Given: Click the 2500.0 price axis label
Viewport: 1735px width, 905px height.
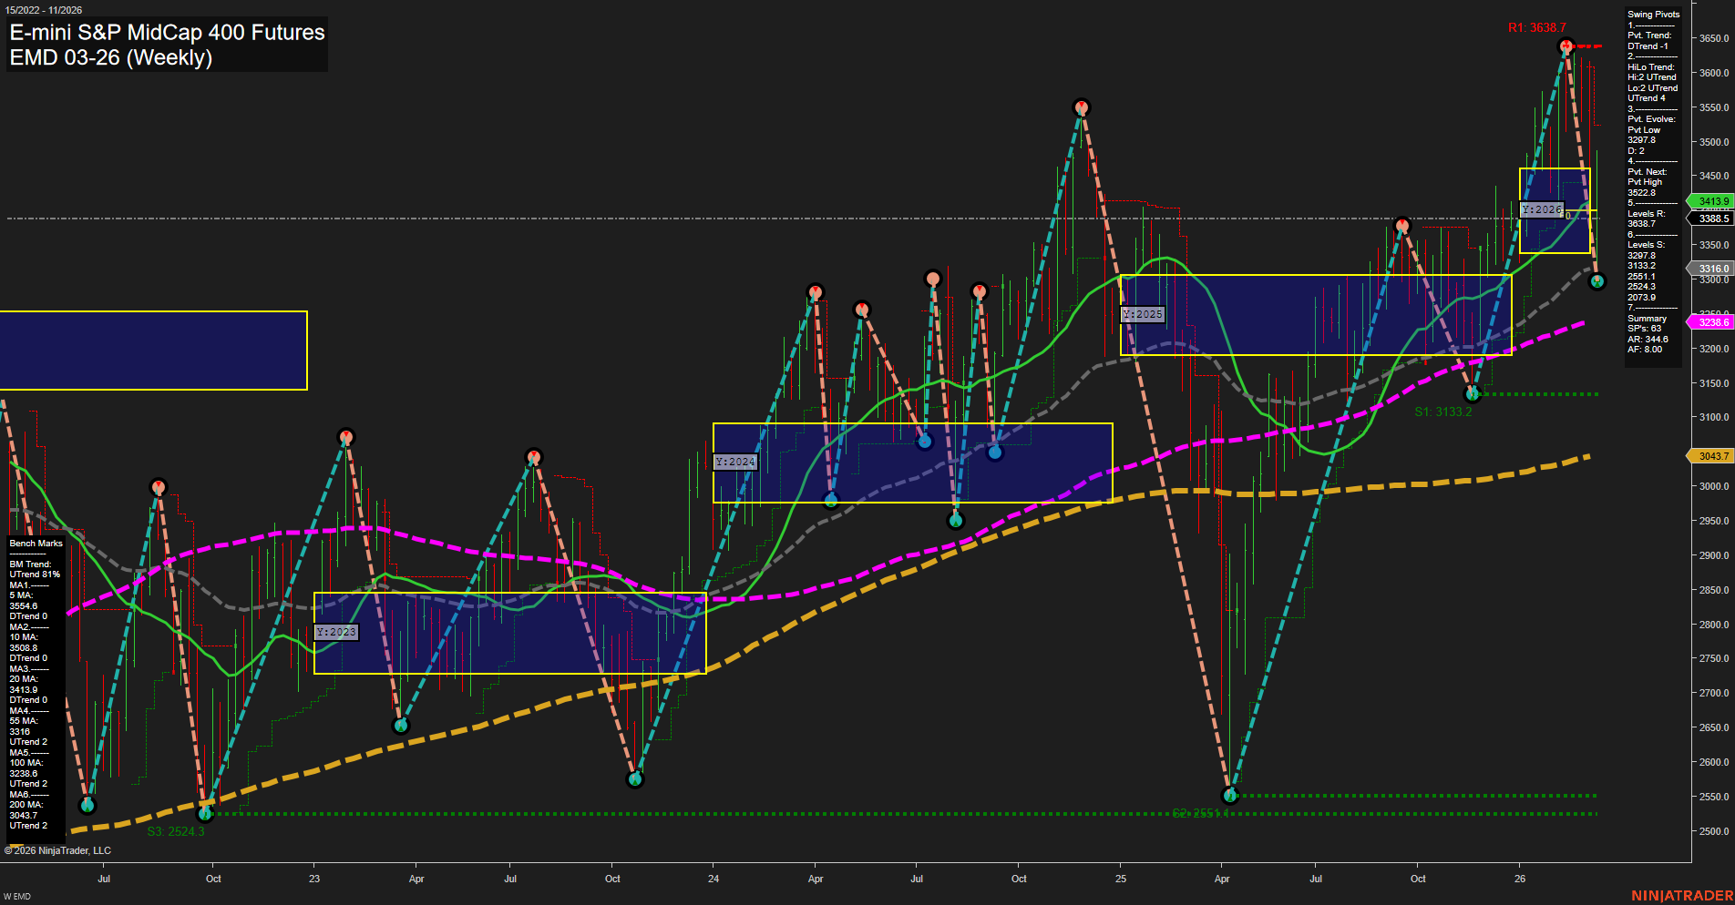Looking at the screenshot, I should 1713,831.
